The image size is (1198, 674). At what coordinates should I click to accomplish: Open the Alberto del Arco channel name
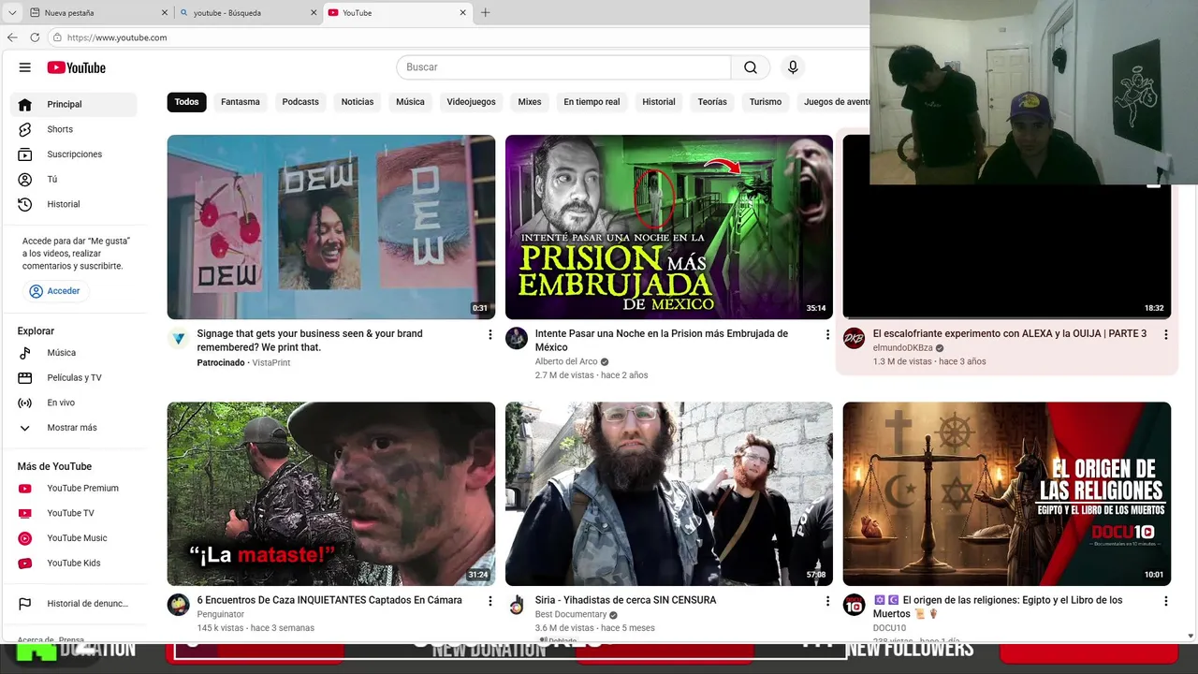point(566,361)
